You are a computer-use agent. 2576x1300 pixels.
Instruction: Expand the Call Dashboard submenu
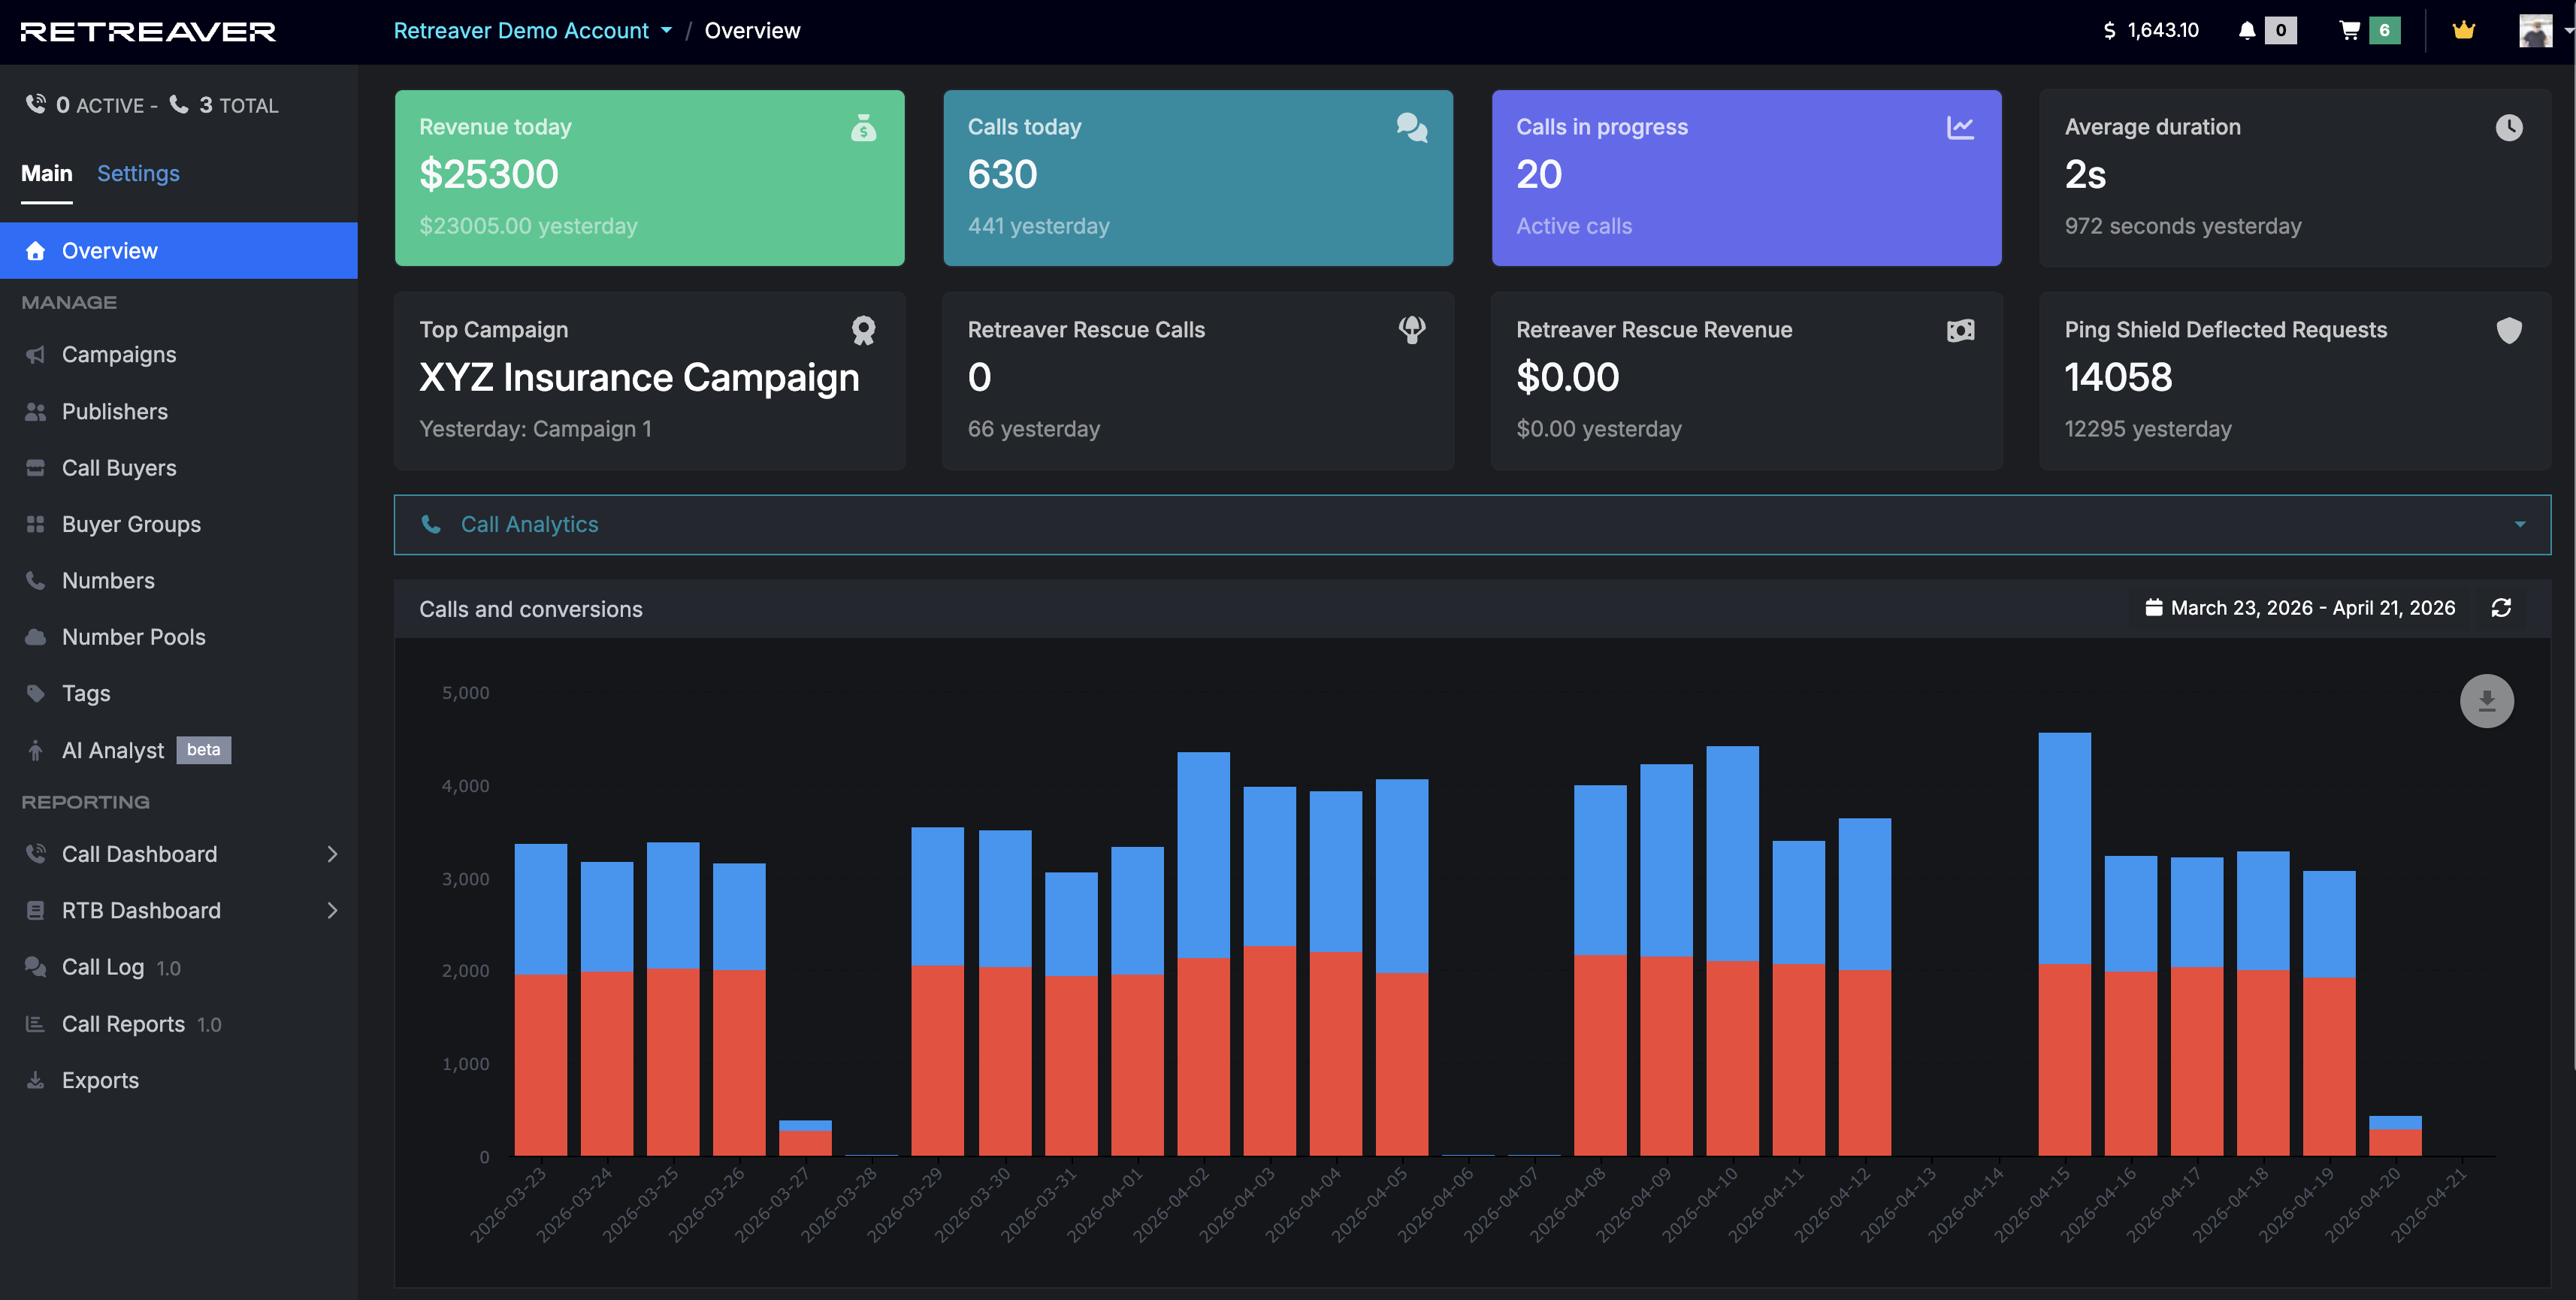coord(332,854)
